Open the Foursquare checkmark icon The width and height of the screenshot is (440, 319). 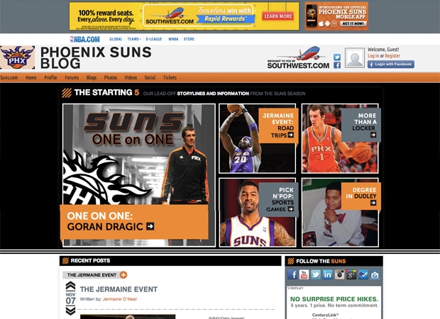(x=363, y=275)
